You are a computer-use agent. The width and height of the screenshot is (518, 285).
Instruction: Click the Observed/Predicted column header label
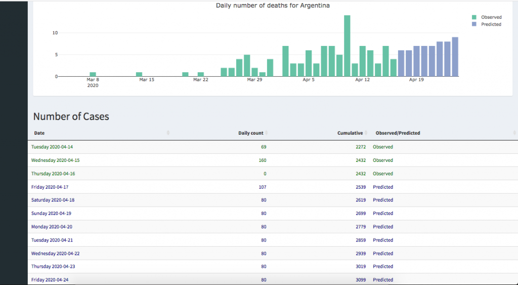[x=398, y=133]
